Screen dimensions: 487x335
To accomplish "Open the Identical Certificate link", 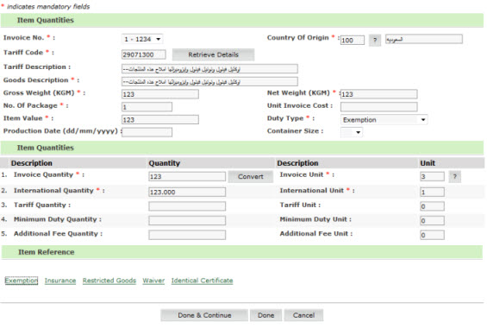I will (x=203, y=281).
